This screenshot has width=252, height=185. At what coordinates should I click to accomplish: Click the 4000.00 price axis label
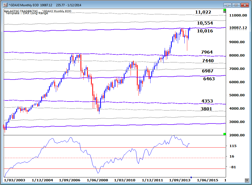(237, 109)
